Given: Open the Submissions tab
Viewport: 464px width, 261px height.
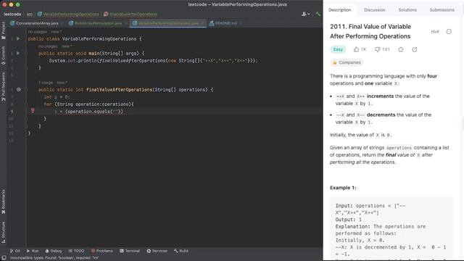Looking at the screenshot, I should tap(442, 9).
